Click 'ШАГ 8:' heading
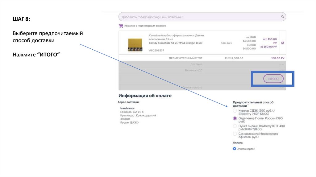This screenshot has width=316, height=177. click(x=21, y=19)
